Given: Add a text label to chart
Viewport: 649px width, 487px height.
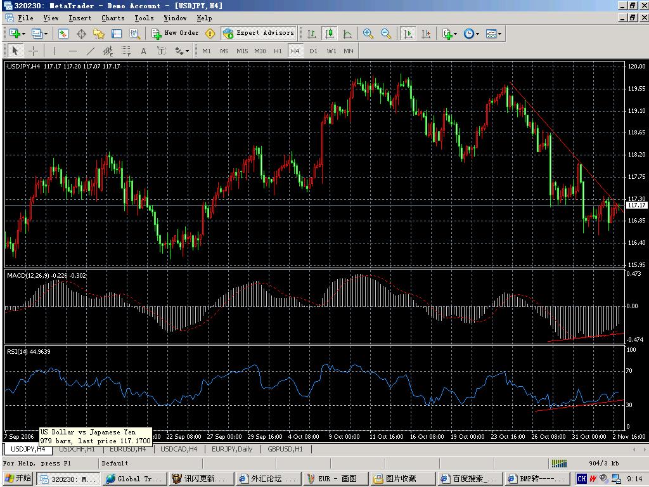Looking at the screenshot, I should pyautogui.click(x=162, y=51).
